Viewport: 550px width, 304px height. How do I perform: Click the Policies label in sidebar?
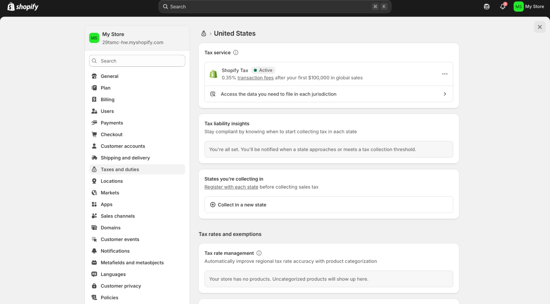pos(110,298)
